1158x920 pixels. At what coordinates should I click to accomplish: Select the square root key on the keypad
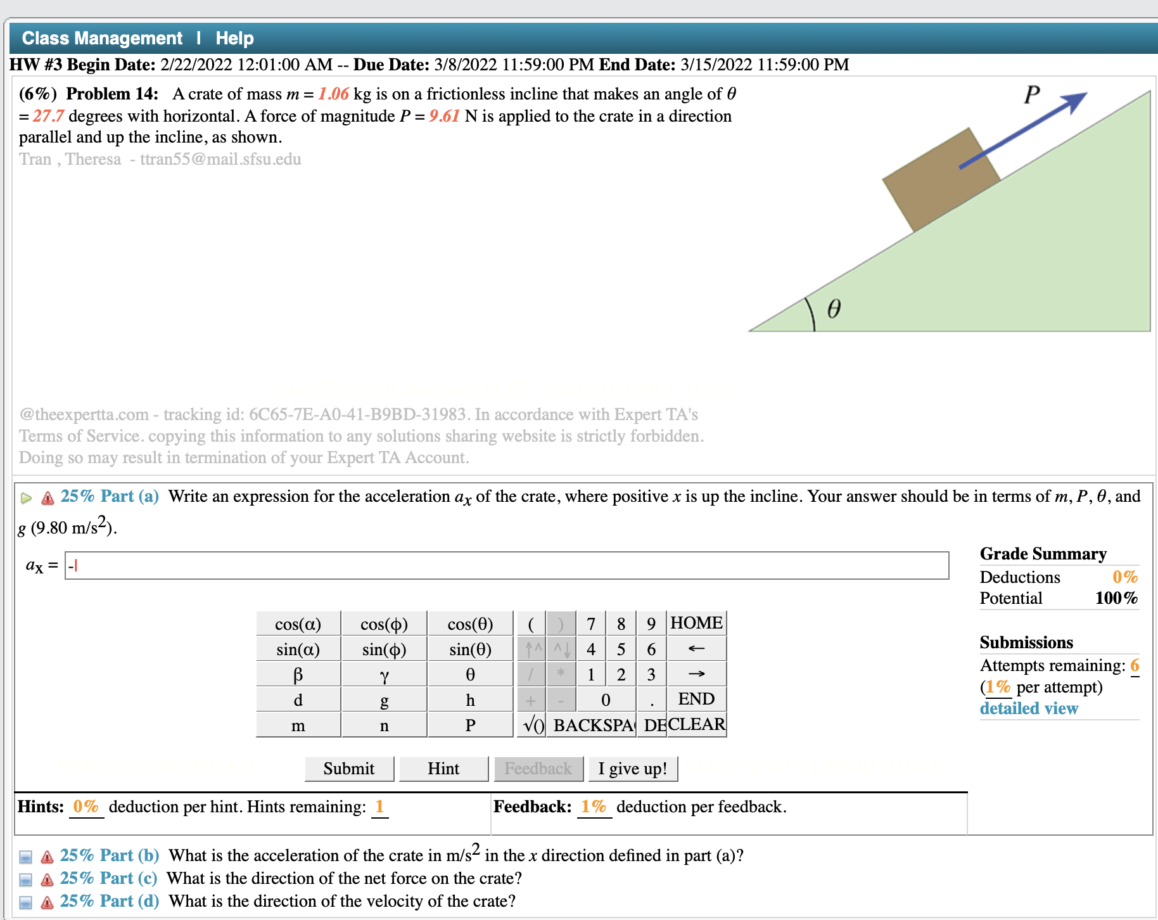531,724
